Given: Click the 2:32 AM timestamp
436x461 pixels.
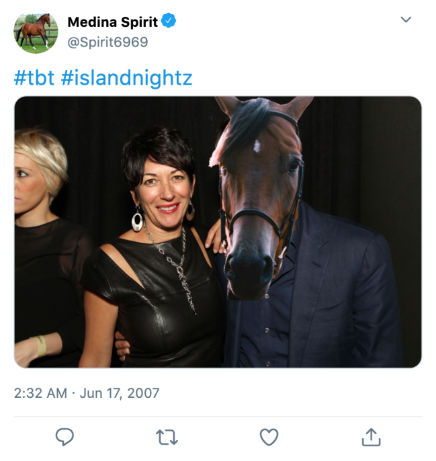Looking at the screenshot, I should click(40, 392).
